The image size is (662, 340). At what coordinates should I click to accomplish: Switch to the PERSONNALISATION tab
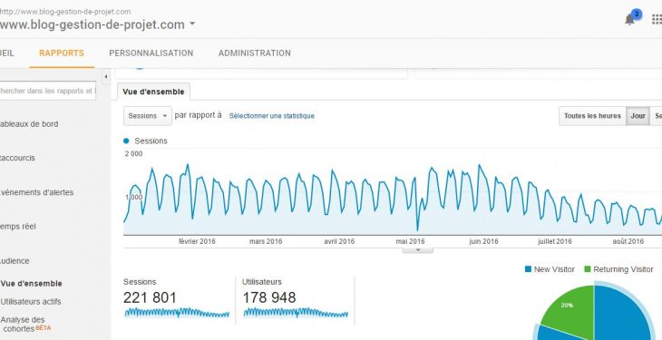151,53
